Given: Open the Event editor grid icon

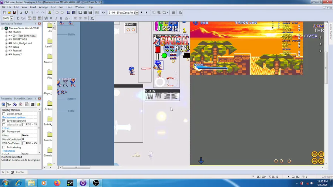Looking at the screenshot, I should pyautogui.click(x=85, y=13).
